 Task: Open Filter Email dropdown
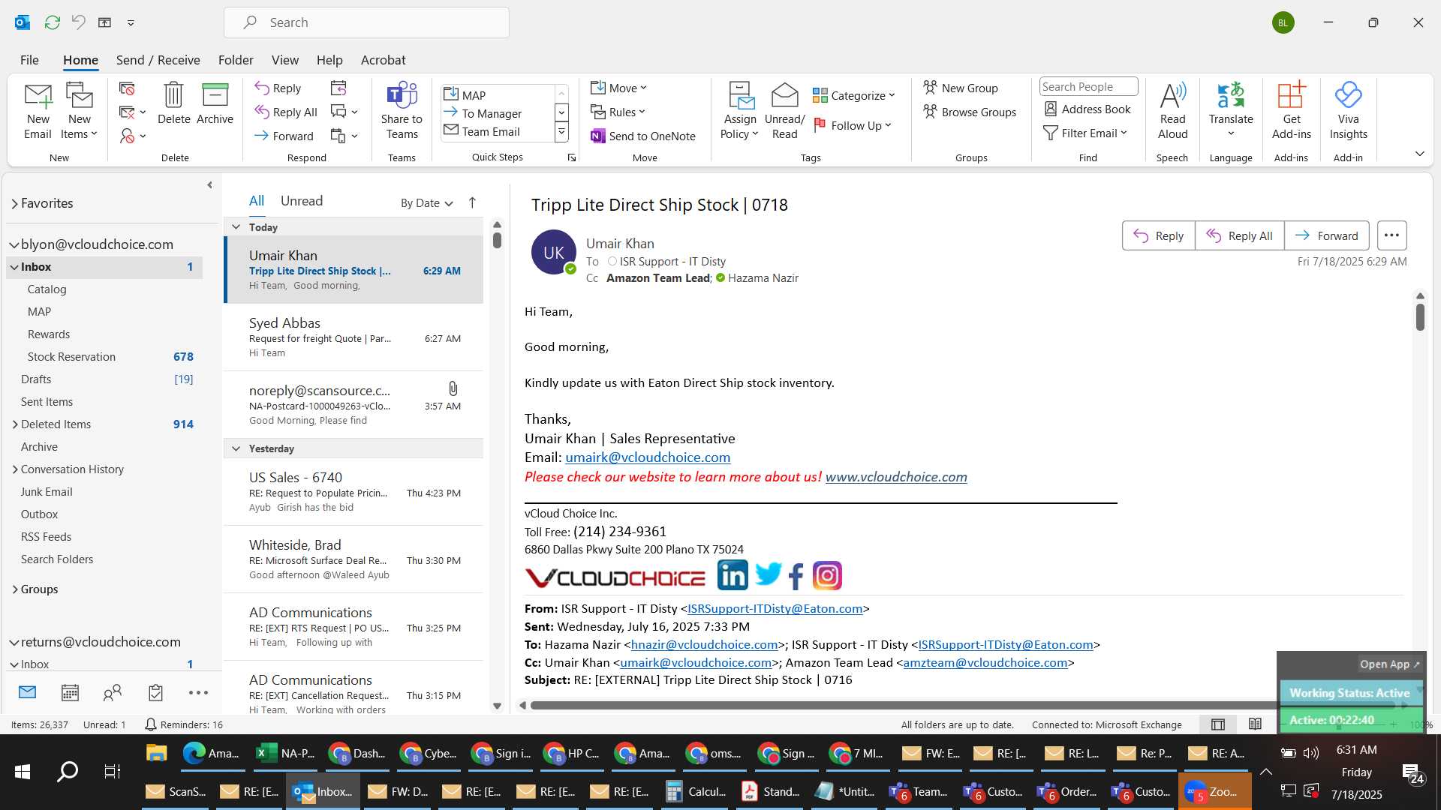(x=1085, y=133)
